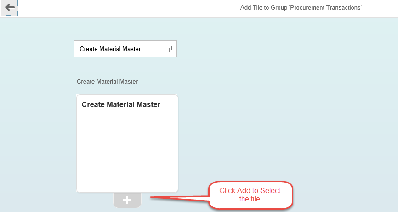This screenshot has width=398, height=212.
Task: Return to previous page via header arrow
Action: (x=10, y=7)
